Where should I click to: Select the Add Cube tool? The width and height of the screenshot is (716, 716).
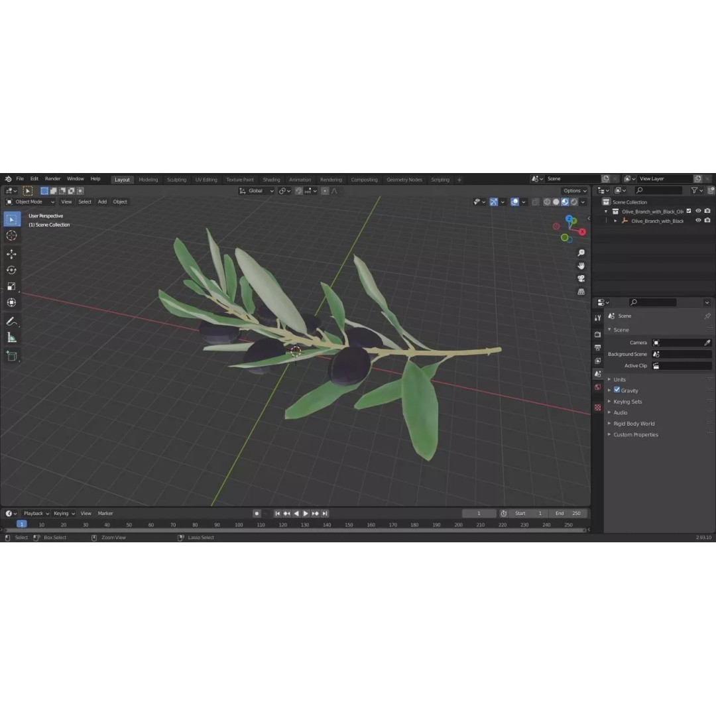(x=12, y=356)
